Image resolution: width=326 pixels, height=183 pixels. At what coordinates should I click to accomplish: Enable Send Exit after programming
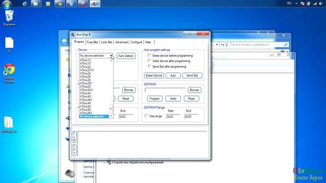click(149, 67)
